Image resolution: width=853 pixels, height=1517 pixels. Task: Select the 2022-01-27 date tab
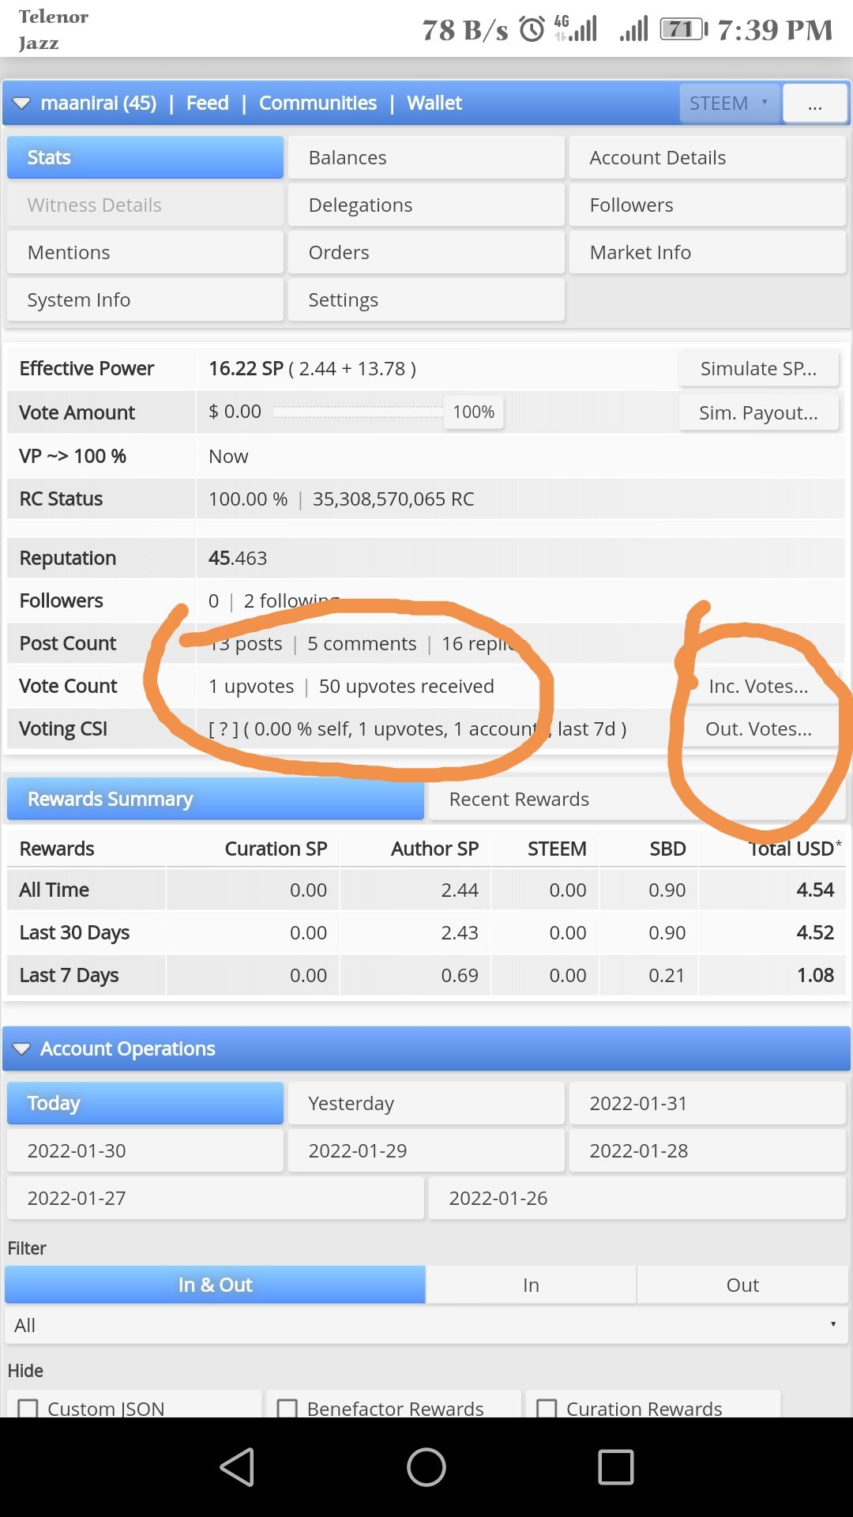point(215,1198)
